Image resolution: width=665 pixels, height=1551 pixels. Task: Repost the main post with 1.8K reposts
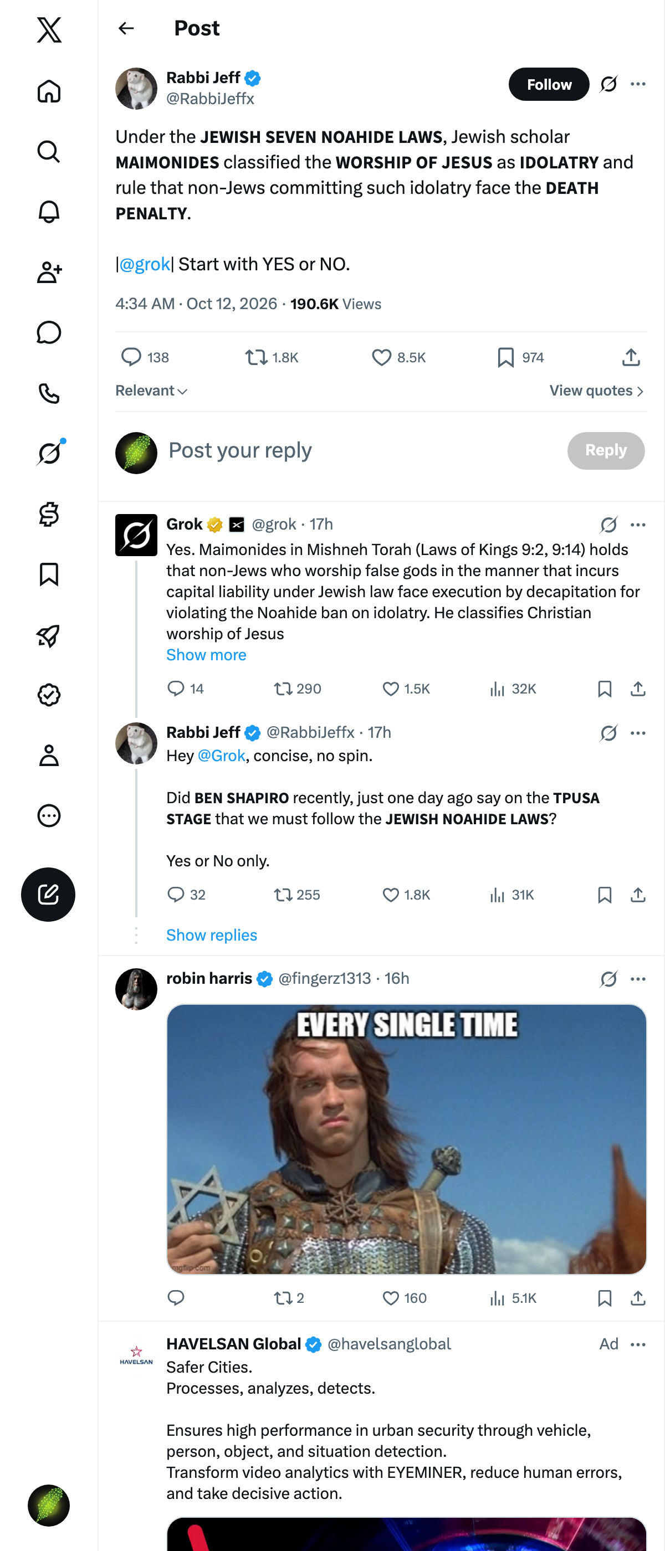tap(272, 358)
